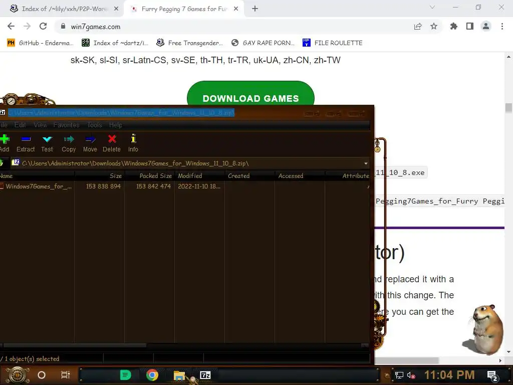Open notification center with 2 alerts

tap(492, 375)
